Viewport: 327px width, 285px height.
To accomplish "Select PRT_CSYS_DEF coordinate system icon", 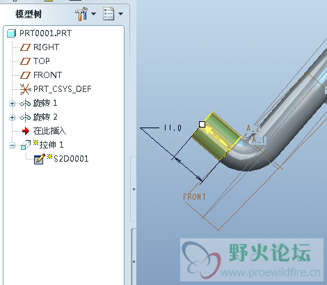I will [x=25, y=89].
